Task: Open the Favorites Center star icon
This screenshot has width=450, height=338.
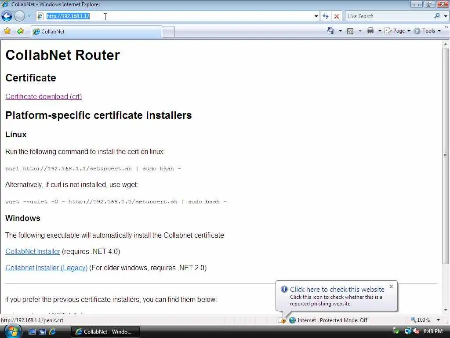Action: 7,31
